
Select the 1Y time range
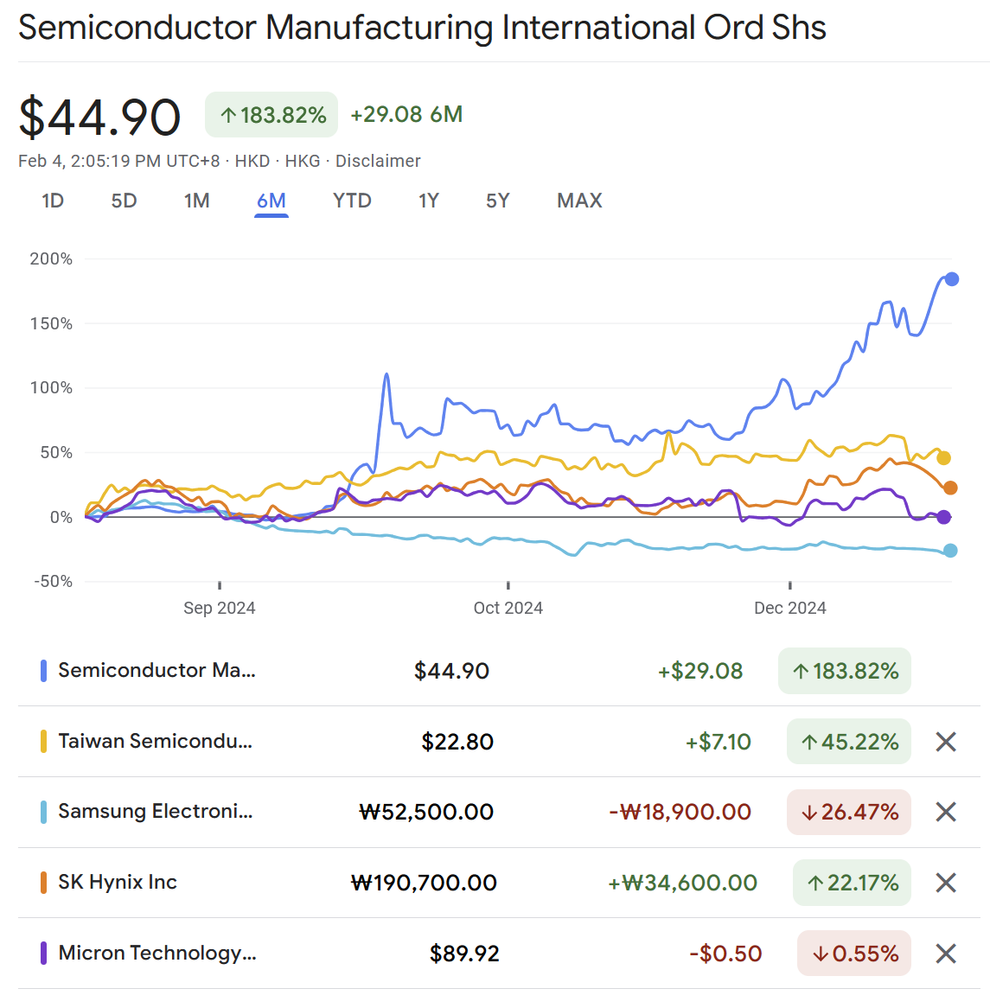point(428,201)
